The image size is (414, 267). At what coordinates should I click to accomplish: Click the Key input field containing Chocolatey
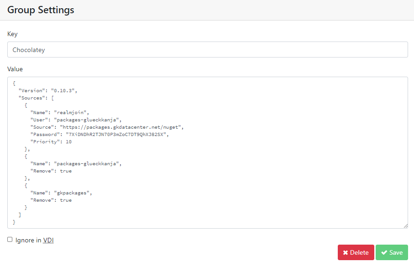(207, 50)
